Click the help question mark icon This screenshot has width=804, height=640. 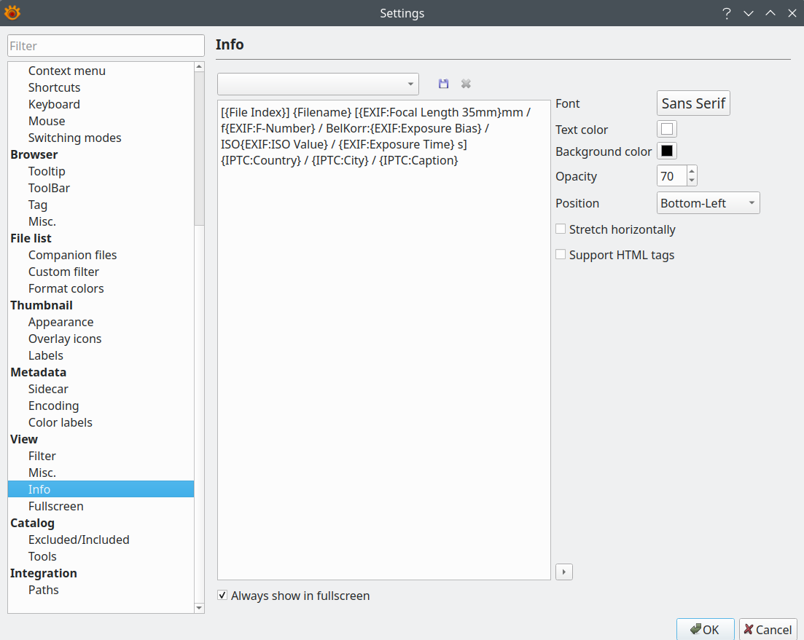point(726,13)
